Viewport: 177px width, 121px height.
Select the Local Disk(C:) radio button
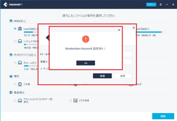point(15,29)
